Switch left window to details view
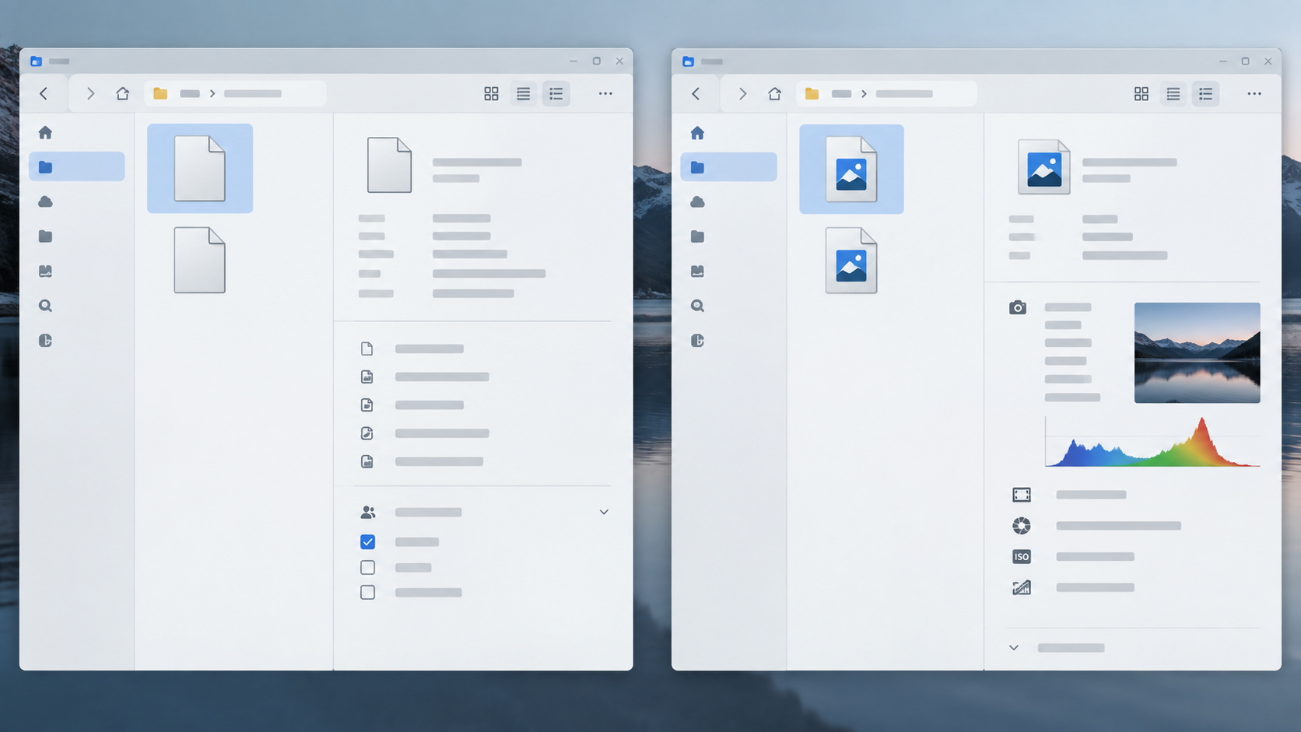The image size is (1301, 732). (x=556, y=93)
